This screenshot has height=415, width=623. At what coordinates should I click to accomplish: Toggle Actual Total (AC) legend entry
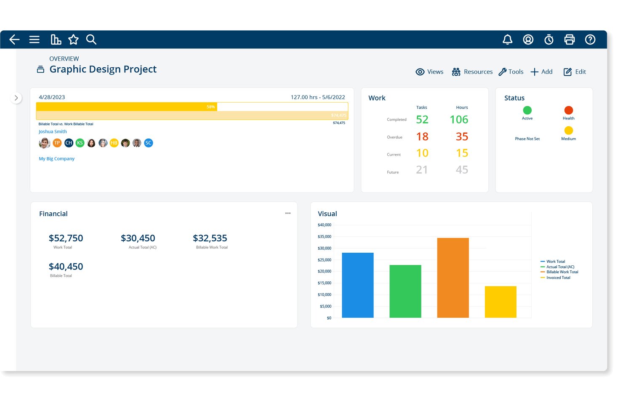[557, 267]
